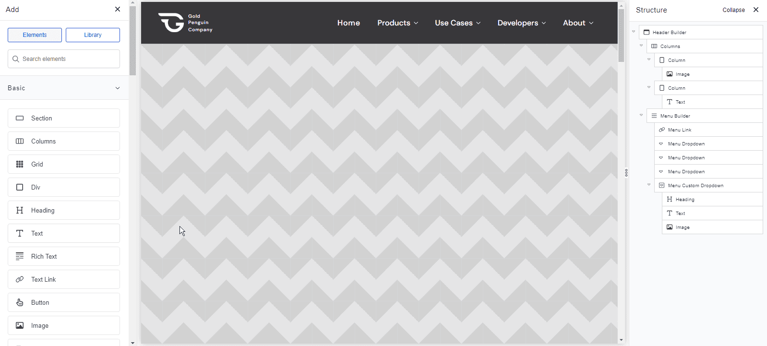Switch to the Library tab
767x346 pixels.
[93, 35]
